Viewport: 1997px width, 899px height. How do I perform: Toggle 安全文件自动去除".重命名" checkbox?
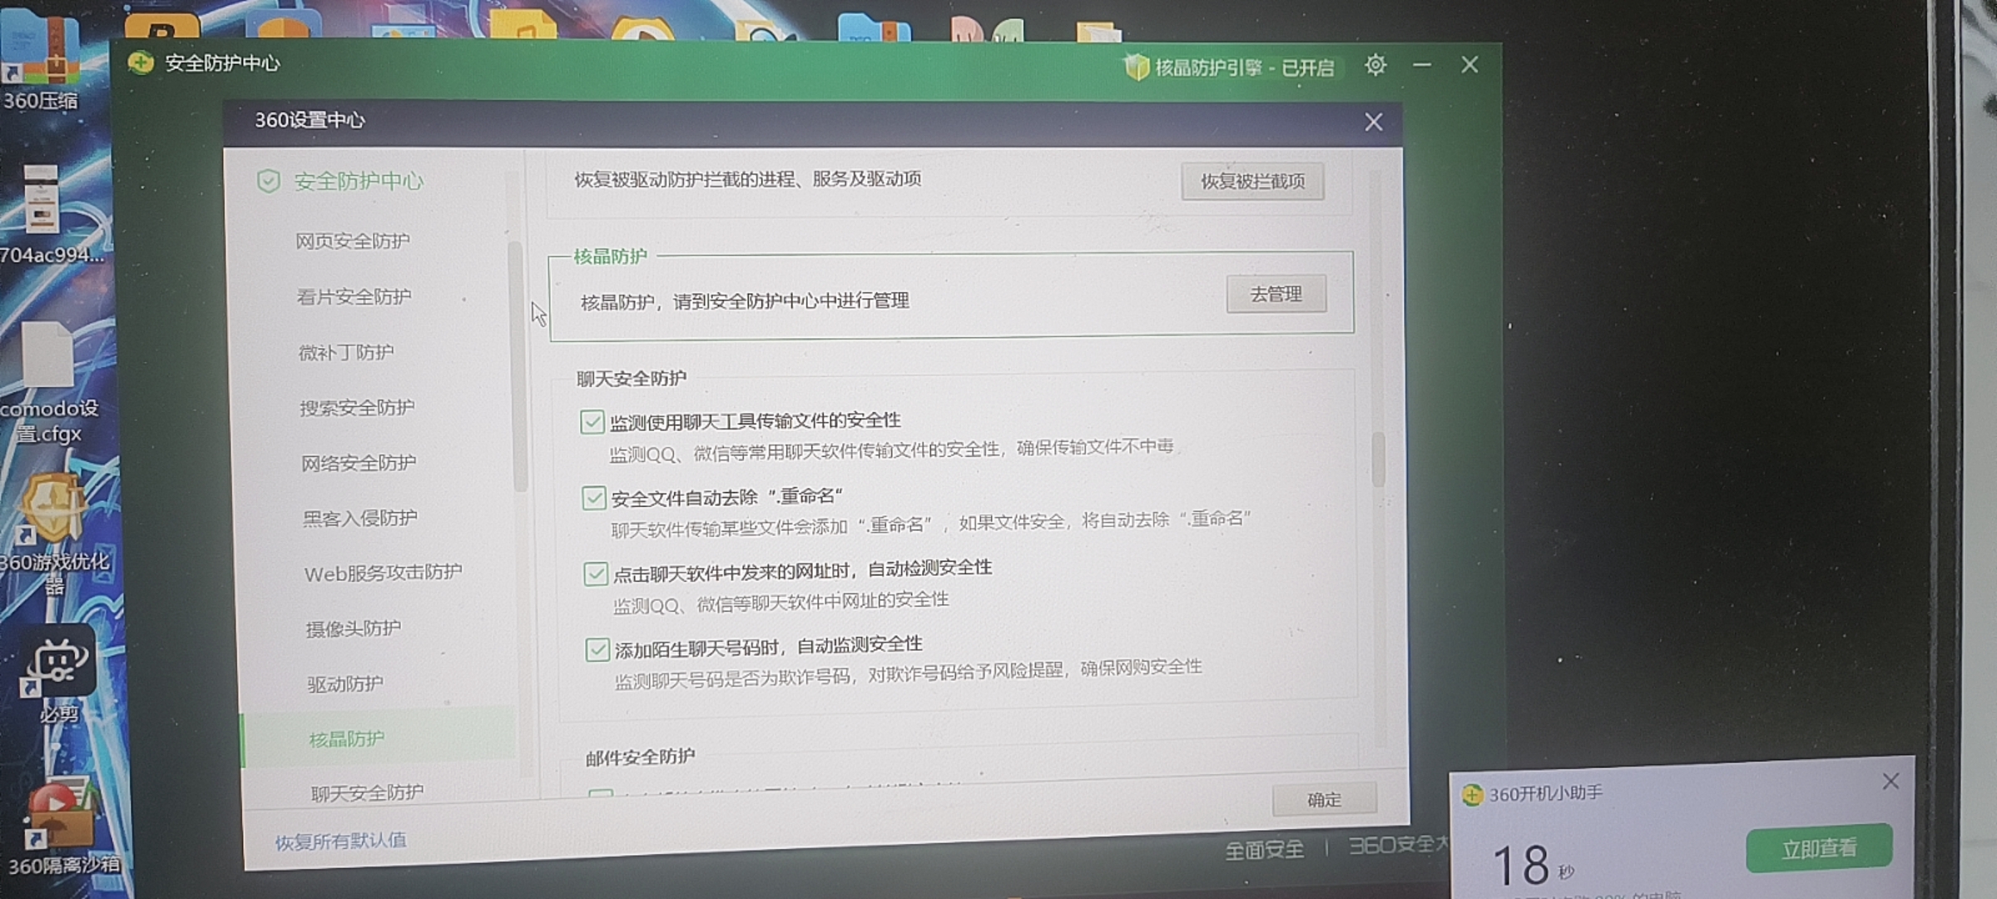(593, 499)
